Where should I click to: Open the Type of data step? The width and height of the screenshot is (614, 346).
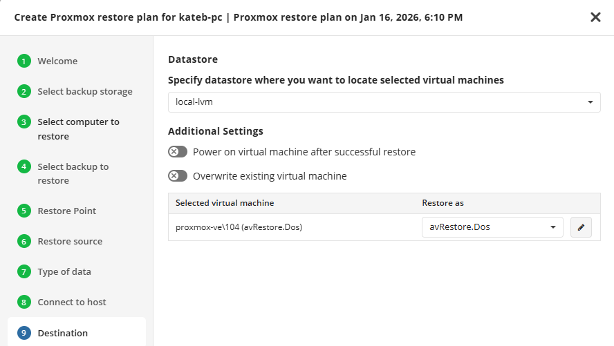tap(64, 272)
